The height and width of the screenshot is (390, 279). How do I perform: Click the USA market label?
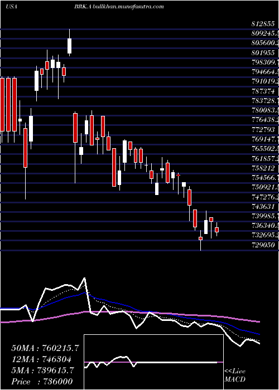click(x=11, y=7)
